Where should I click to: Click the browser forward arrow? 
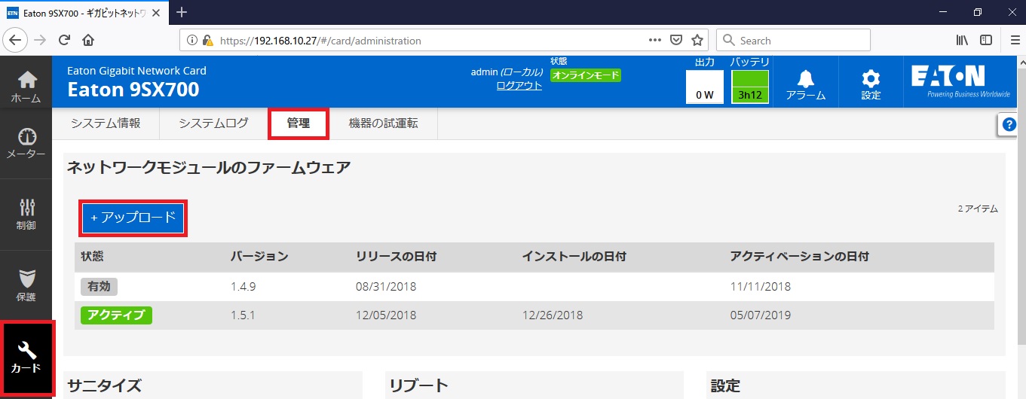pyautogui.click(x=40, y=40)
